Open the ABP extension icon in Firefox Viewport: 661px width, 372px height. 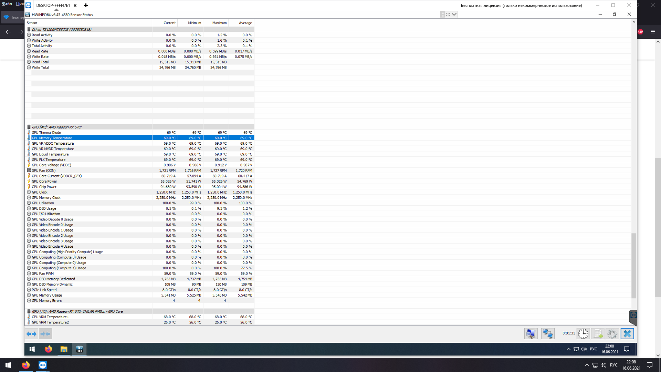[640, 32]
